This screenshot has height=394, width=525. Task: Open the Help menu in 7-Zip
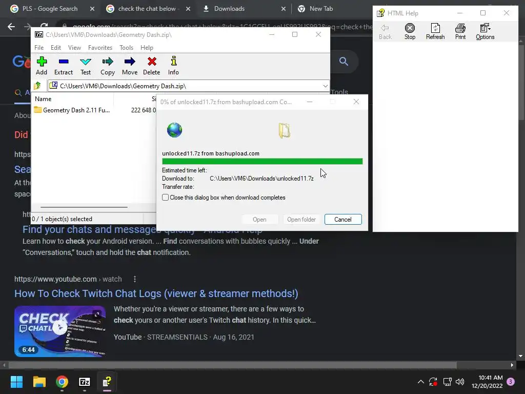(x=147, y=48)
